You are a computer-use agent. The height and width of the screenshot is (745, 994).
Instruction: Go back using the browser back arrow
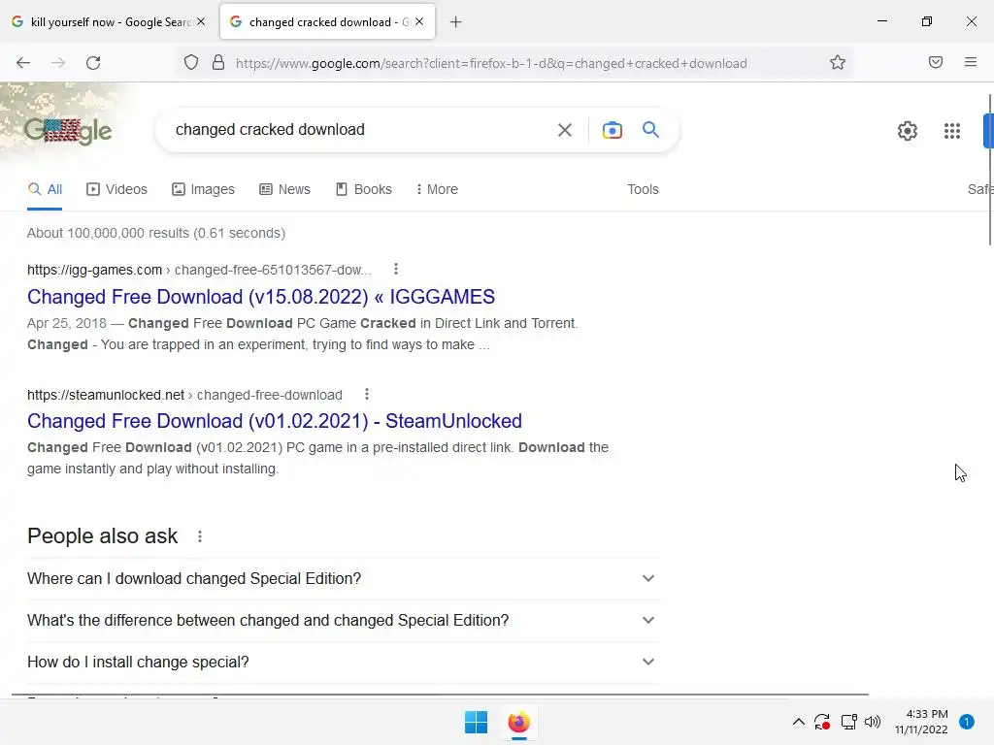(x=23, y=63)
